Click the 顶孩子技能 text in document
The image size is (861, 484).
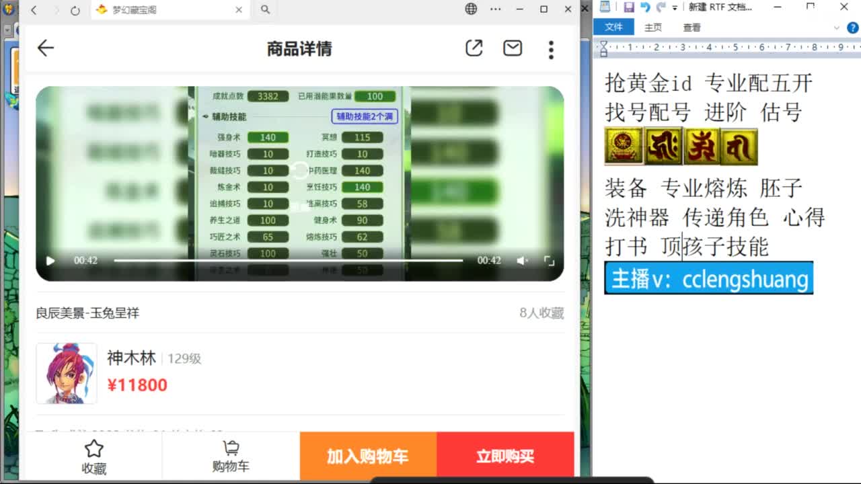[x=714, y=247]
